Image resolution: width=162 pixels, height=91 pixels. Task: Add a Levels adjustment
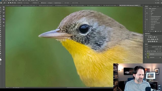[151, 37]
